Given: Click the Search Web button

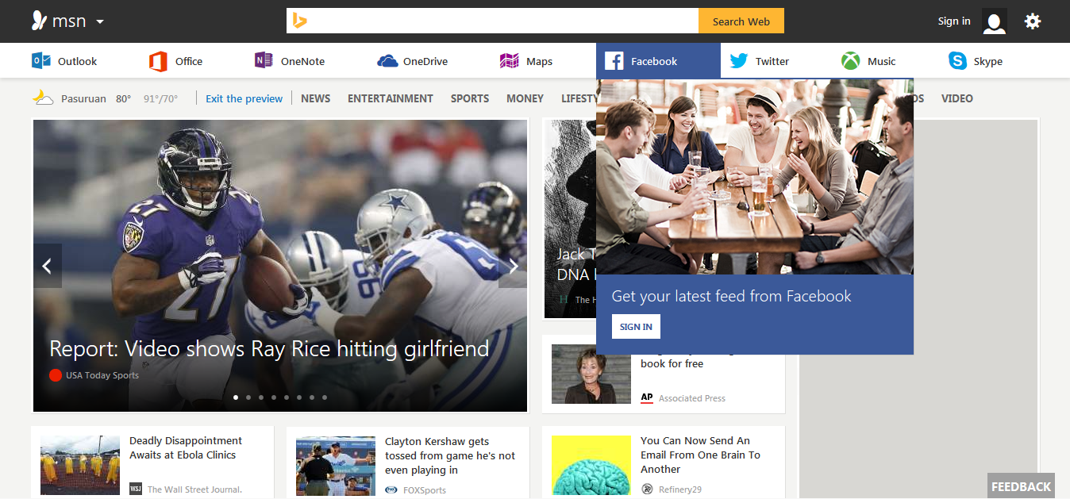Looking at the screenshot, I should click(x=741, y=21).
